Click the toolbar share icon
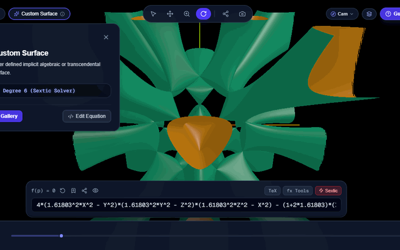 (226, 14)
